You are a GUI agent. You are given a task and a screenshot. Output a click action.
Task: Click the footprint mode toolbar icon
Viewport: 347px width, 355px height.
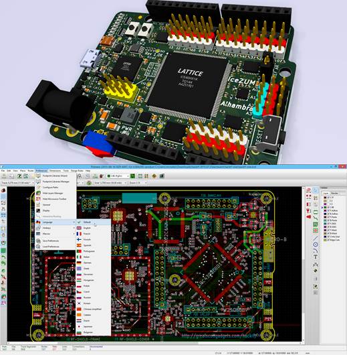point(140,176)
